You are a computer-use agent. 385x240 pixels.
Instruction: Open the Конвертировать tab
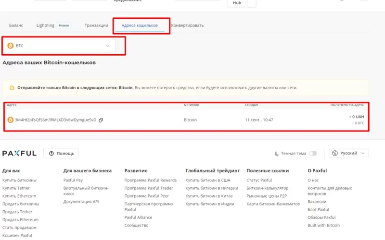[x=187, y=25]
